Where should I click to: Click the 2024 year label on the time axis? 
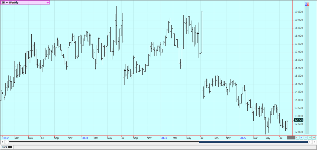164,138
